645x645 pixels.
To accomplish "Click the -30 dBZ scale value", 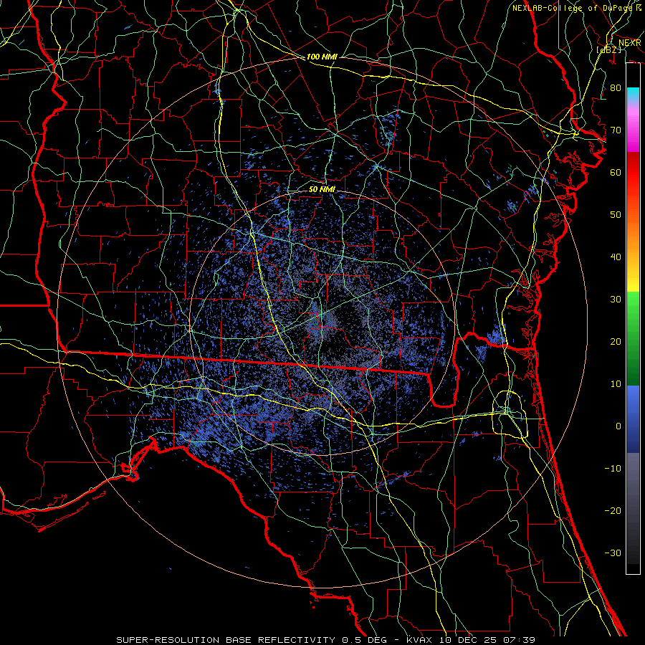I will 613,553.
